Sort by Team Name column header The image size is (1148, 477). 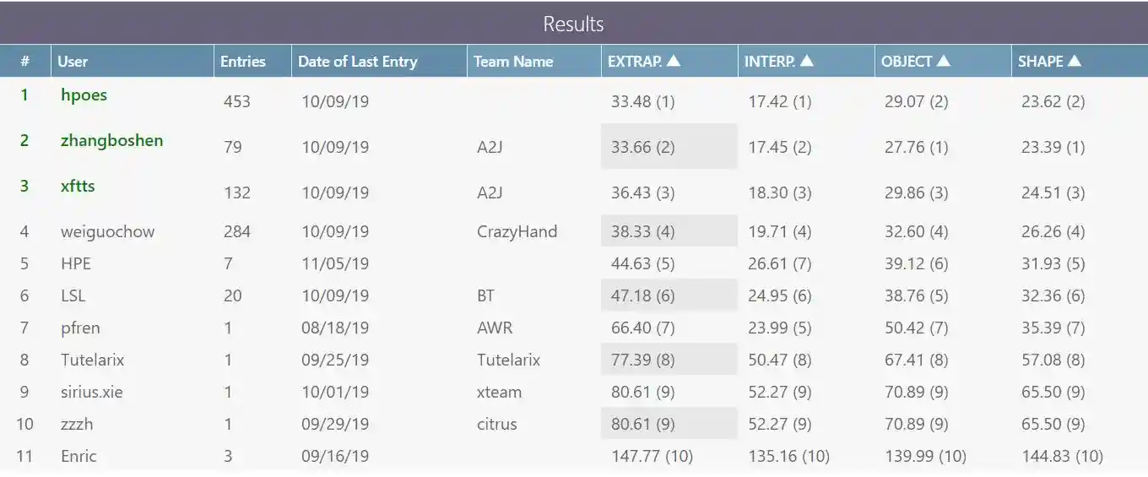point(513,62)
